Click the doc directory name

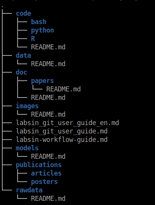(x=21, y=72)
